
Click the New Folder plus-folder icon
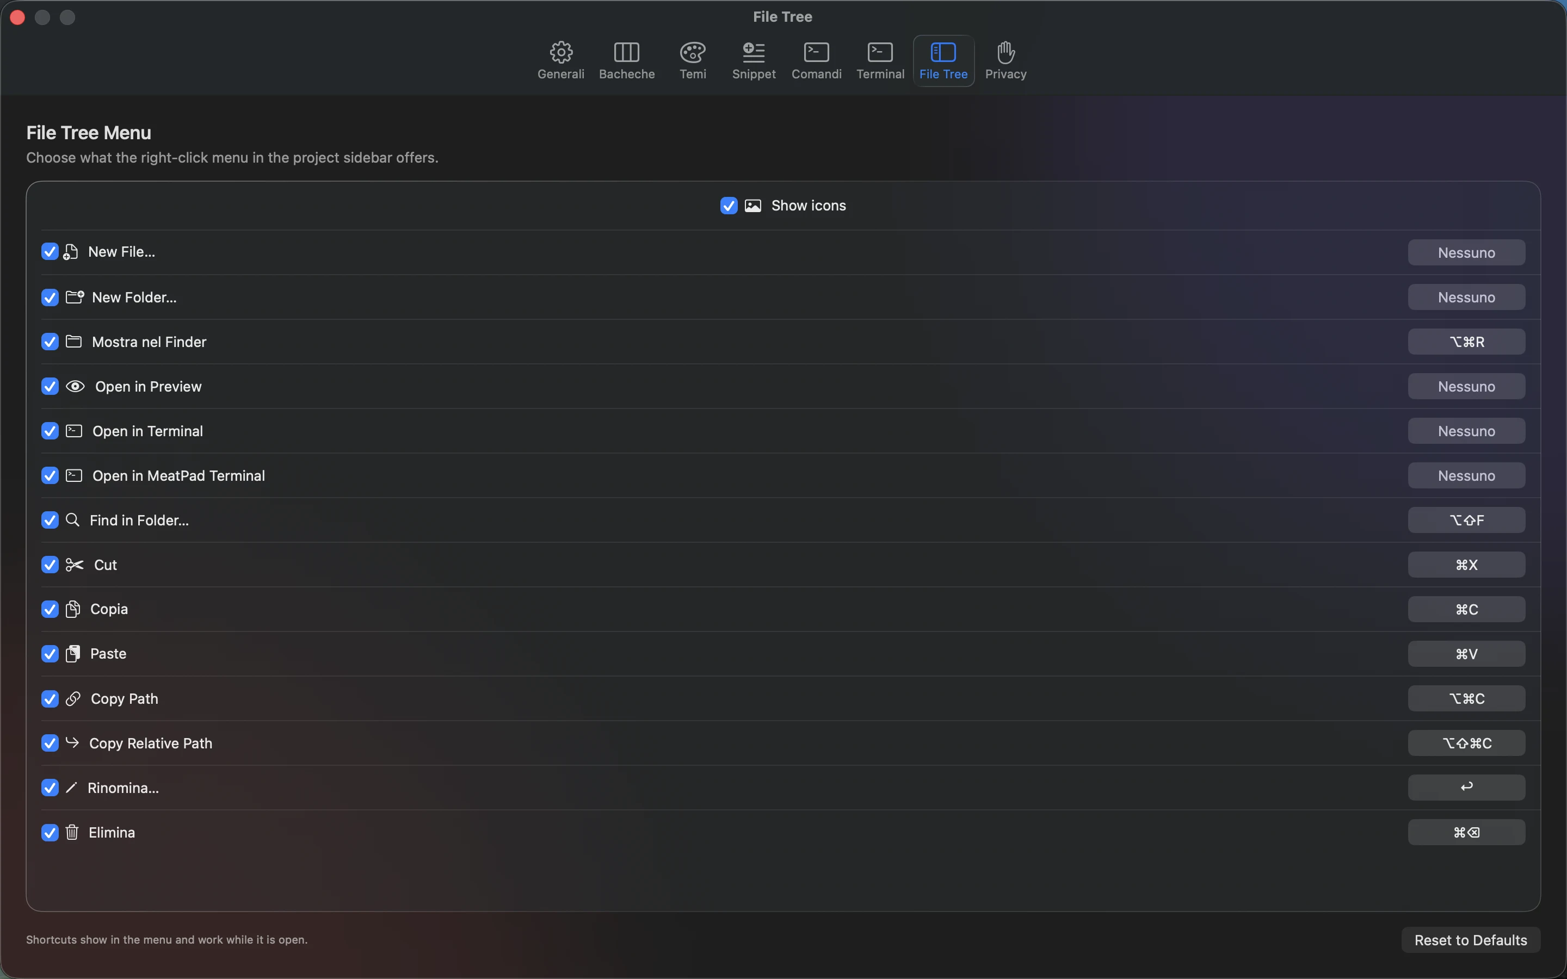75,296
